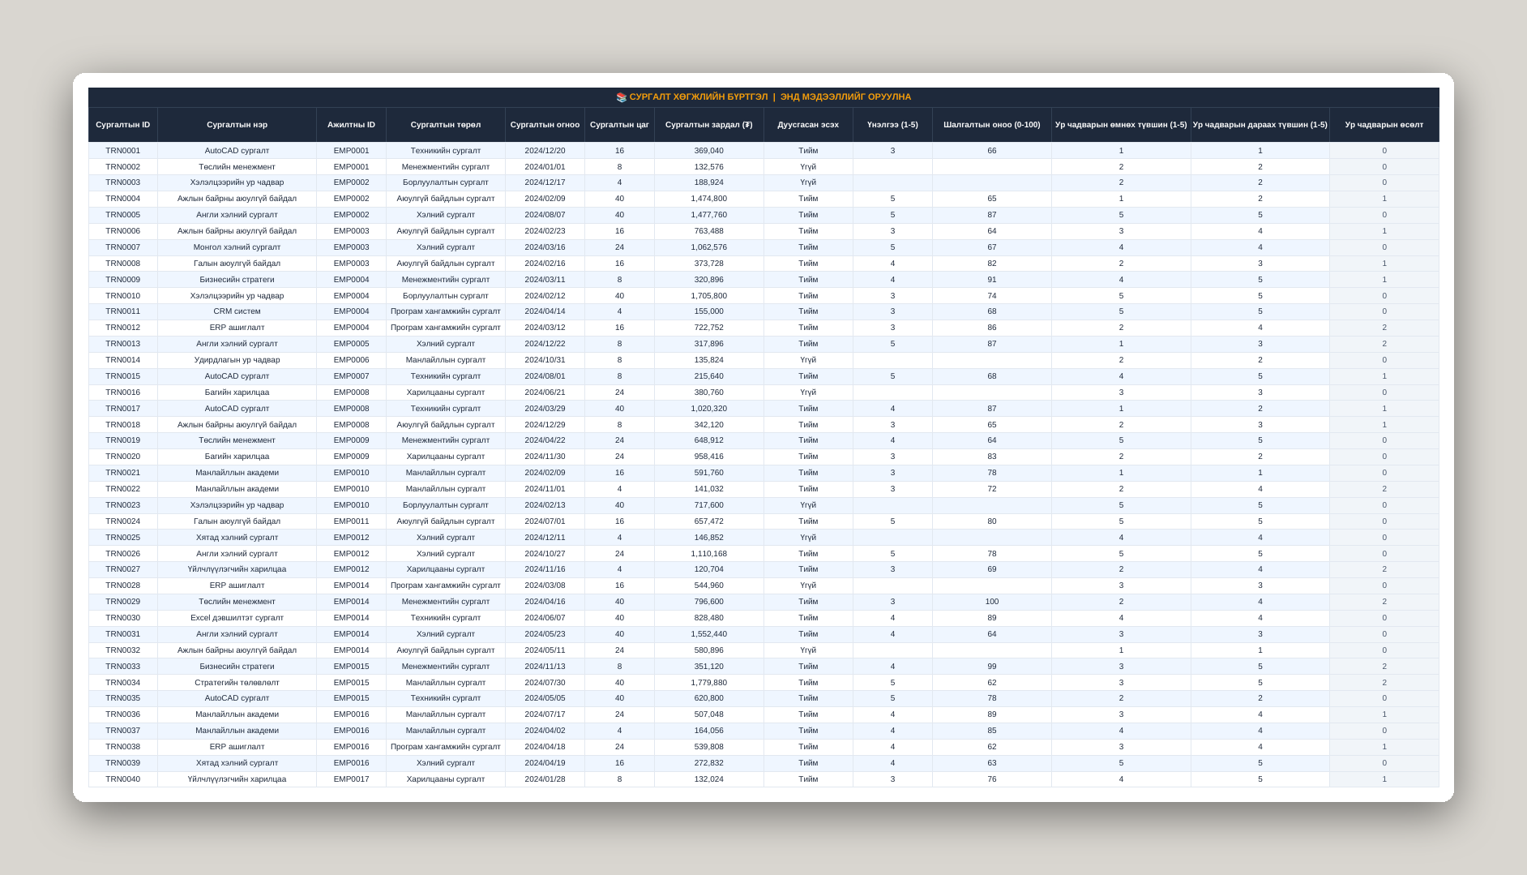1527x875 pixels.
Task: Select employee ID 'EMP0017'
Action: point(351,779)
